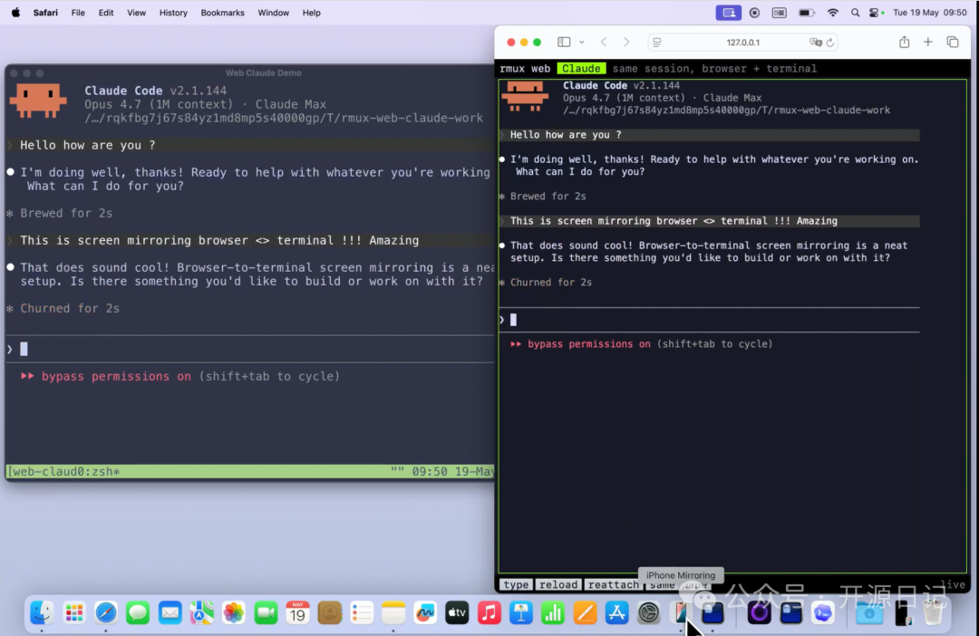Go forward with Safari's forward arrow
This screenshot has width=979, height=636.
(626, 42)
